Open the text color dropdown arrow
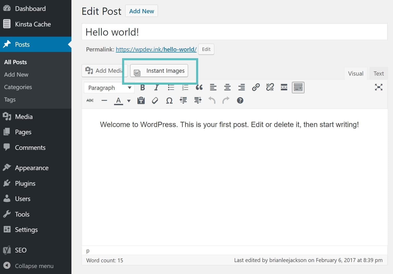The width and height of the screenshot is (393, 274). coord(128,101)
